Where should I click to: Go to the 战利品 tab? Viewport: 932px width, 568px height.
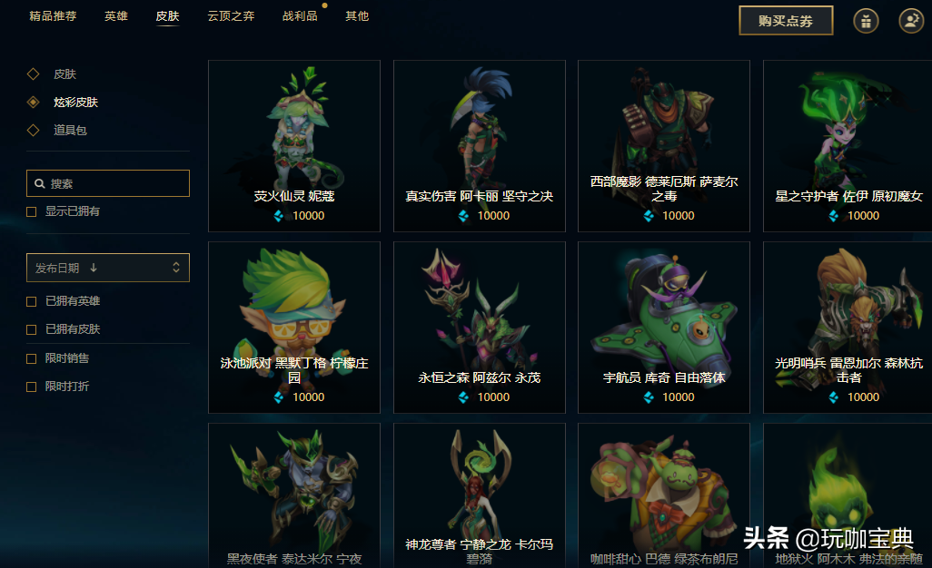pos(300,16)
